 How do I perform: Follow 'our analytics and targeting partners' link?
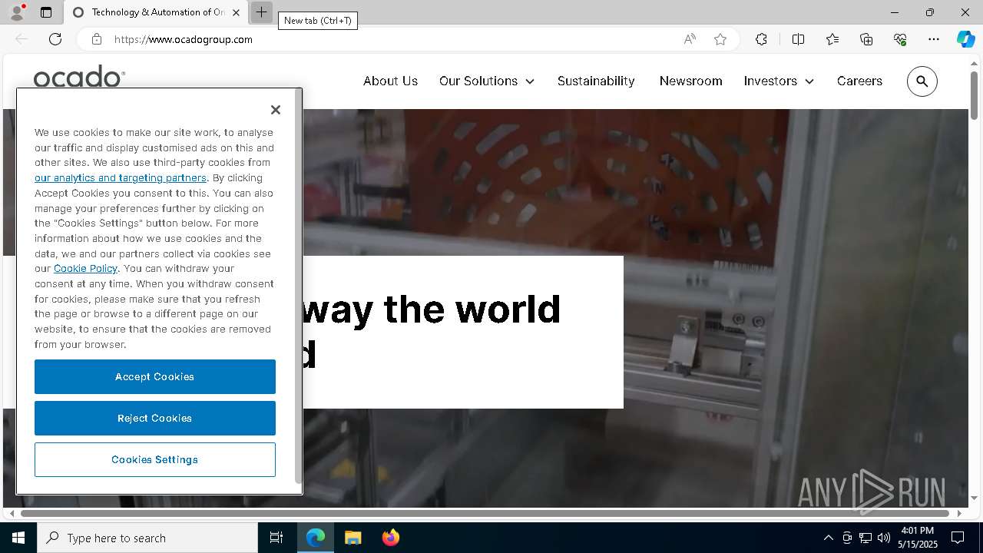pyautogui.click(x=121, y=177)
